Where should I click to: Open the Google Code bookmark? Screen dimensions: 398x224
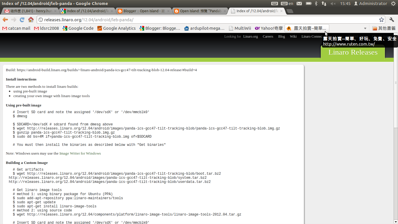(78, 28)
